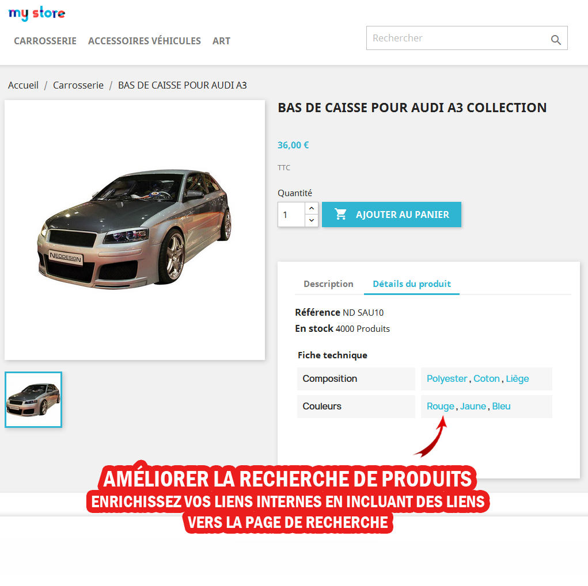The image size is (588, 586).
Task: Select the Détails du produit tab
Action: 411,284
